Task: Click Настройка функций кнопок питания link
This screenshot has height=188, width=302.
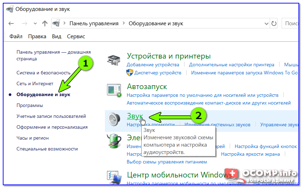Action: coord(266,146)
